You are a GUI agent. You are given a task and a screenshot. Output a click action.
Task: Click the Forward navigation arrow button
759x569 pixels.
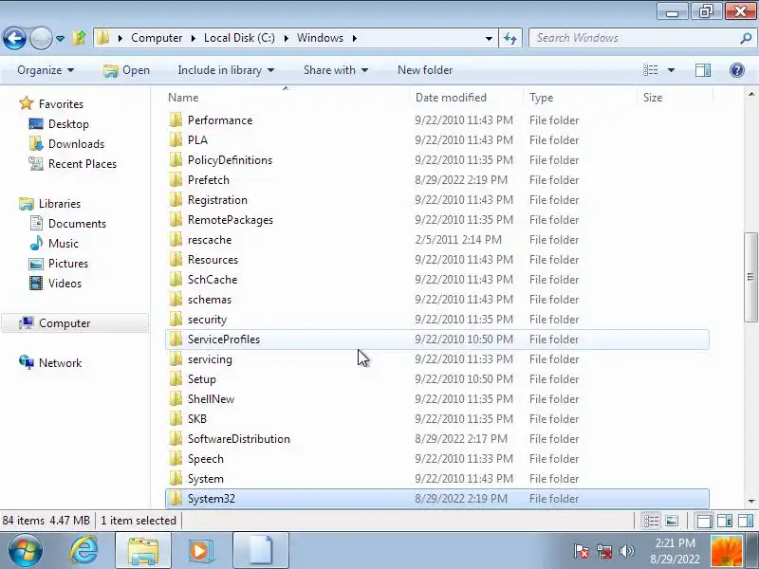tap(41, 38)
